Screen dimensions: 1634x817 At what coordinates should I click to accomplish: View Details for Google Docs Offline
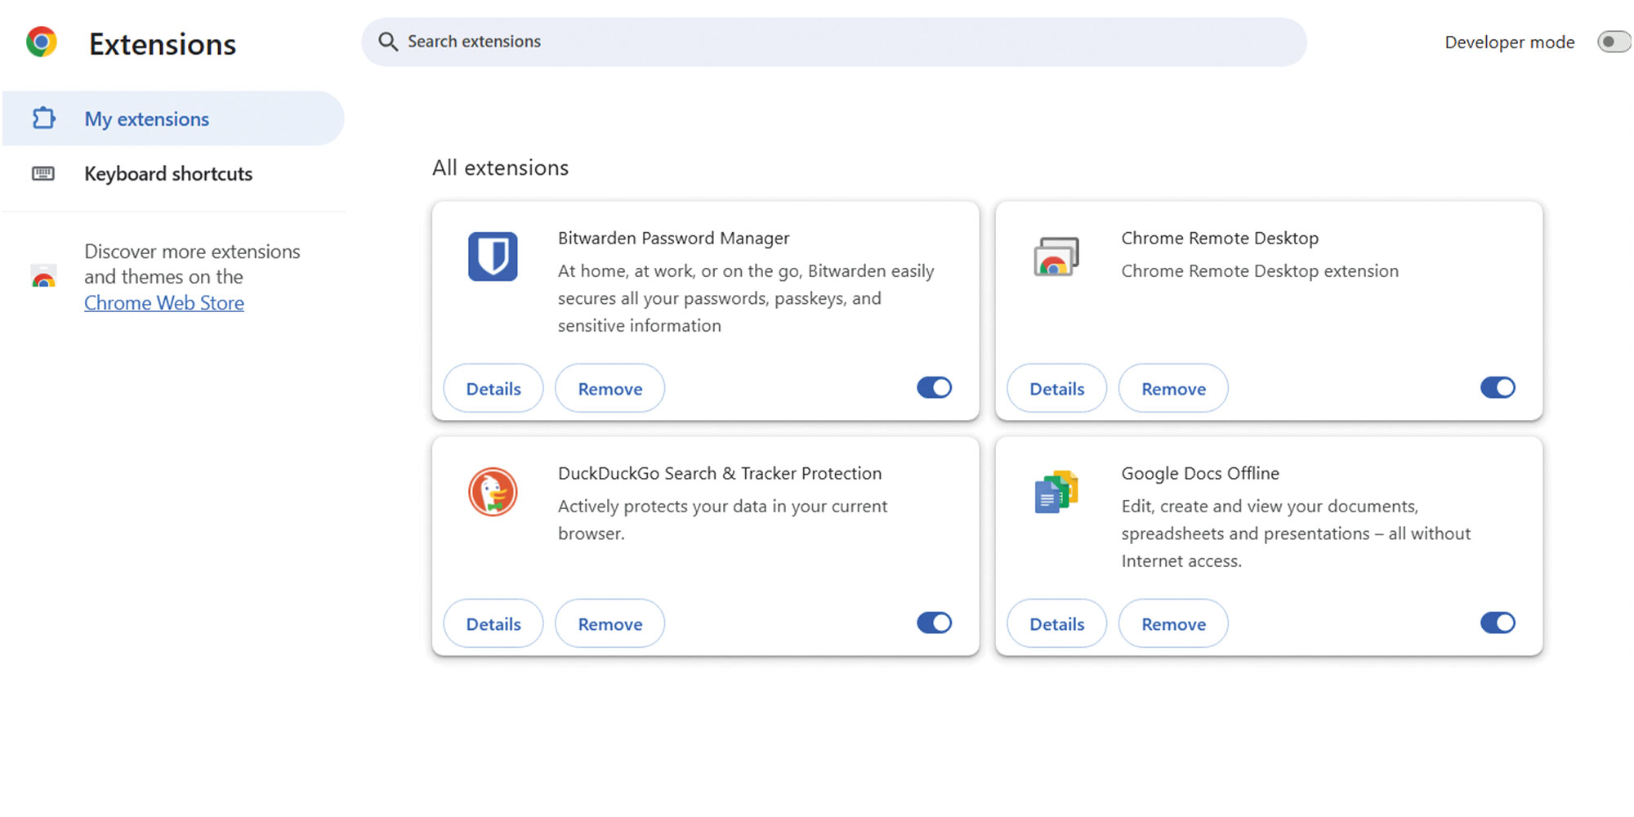pyautogui.click(x=1056, y=624)
